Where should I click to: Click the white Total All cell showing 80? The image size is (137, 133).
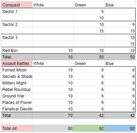pyautogui.click(x=53, y=128)
